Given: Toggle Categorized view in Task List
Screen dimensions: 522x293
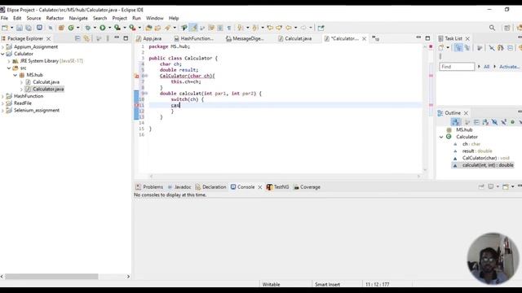Looking at the screenshot, I should click(x=458, y=48).
